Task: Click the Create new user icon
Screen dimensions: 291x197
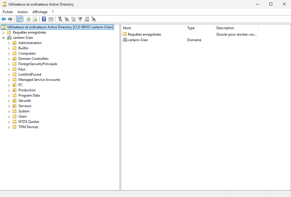Action: (x=60, y=19)
